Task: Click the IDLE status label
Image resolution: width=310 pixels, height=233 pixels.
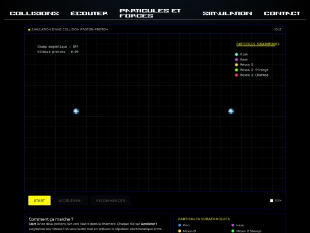Action: pos(278,29)
